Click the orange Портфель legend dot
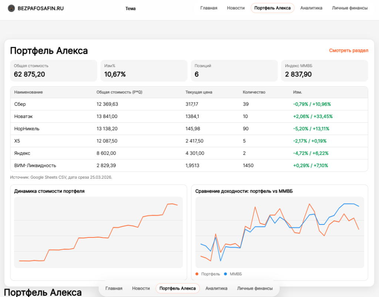This screenshot has height=297, width=379. coord(197,274)
